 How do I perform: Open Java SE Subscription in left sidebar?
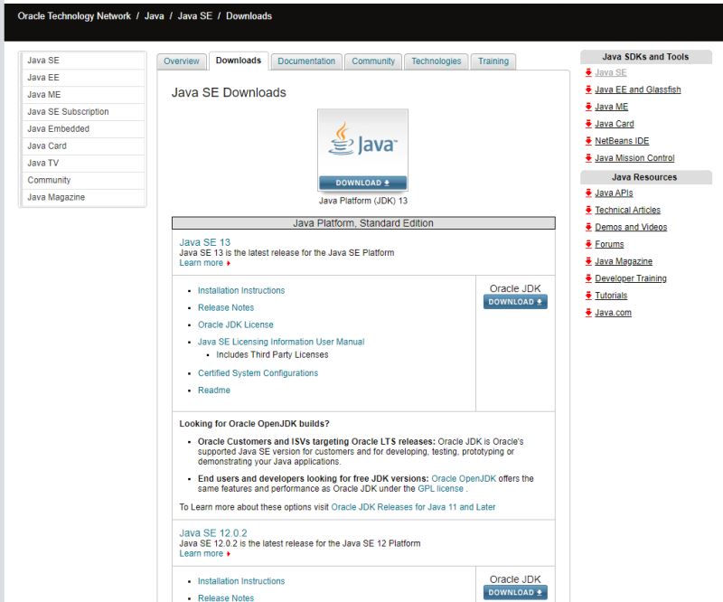coord(68,112)
